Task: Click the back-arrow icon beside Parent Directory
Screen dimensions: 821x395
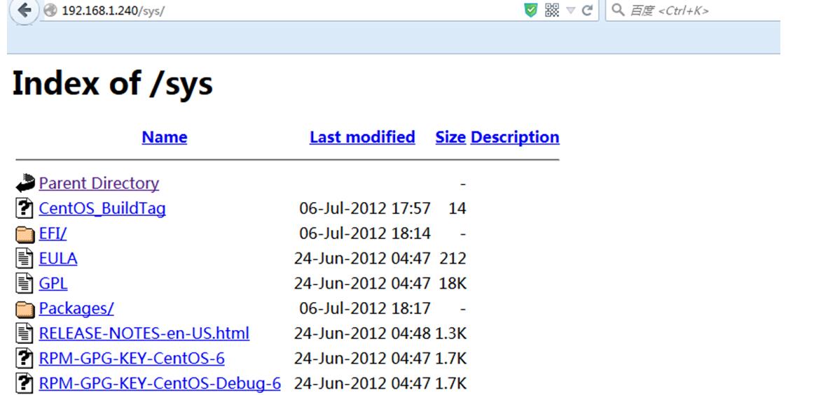Action: pyautogui.click(x=25, y=183)
